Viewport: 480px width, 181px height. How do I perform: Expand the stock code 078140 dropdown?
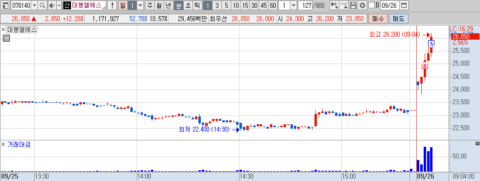[x=34, y=5]
